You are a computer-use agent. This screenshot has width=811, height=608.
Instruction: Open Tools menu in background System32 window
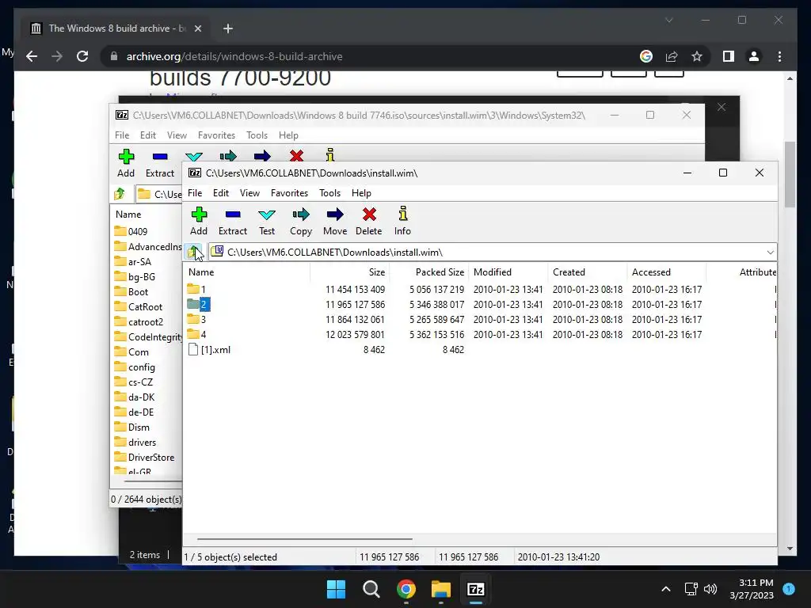(x=257, y=135)
